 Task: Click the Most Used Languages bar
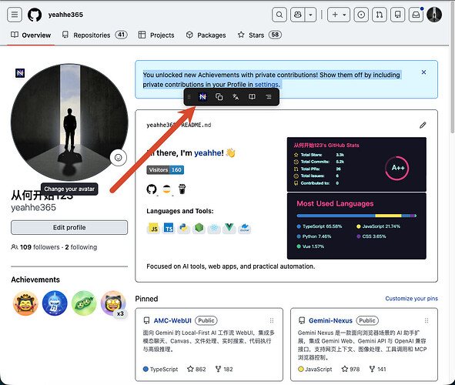point(356,216)
